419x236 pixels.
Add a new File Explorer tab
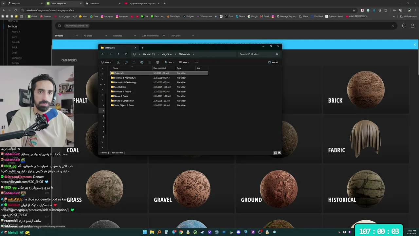[x=142, y=48]
